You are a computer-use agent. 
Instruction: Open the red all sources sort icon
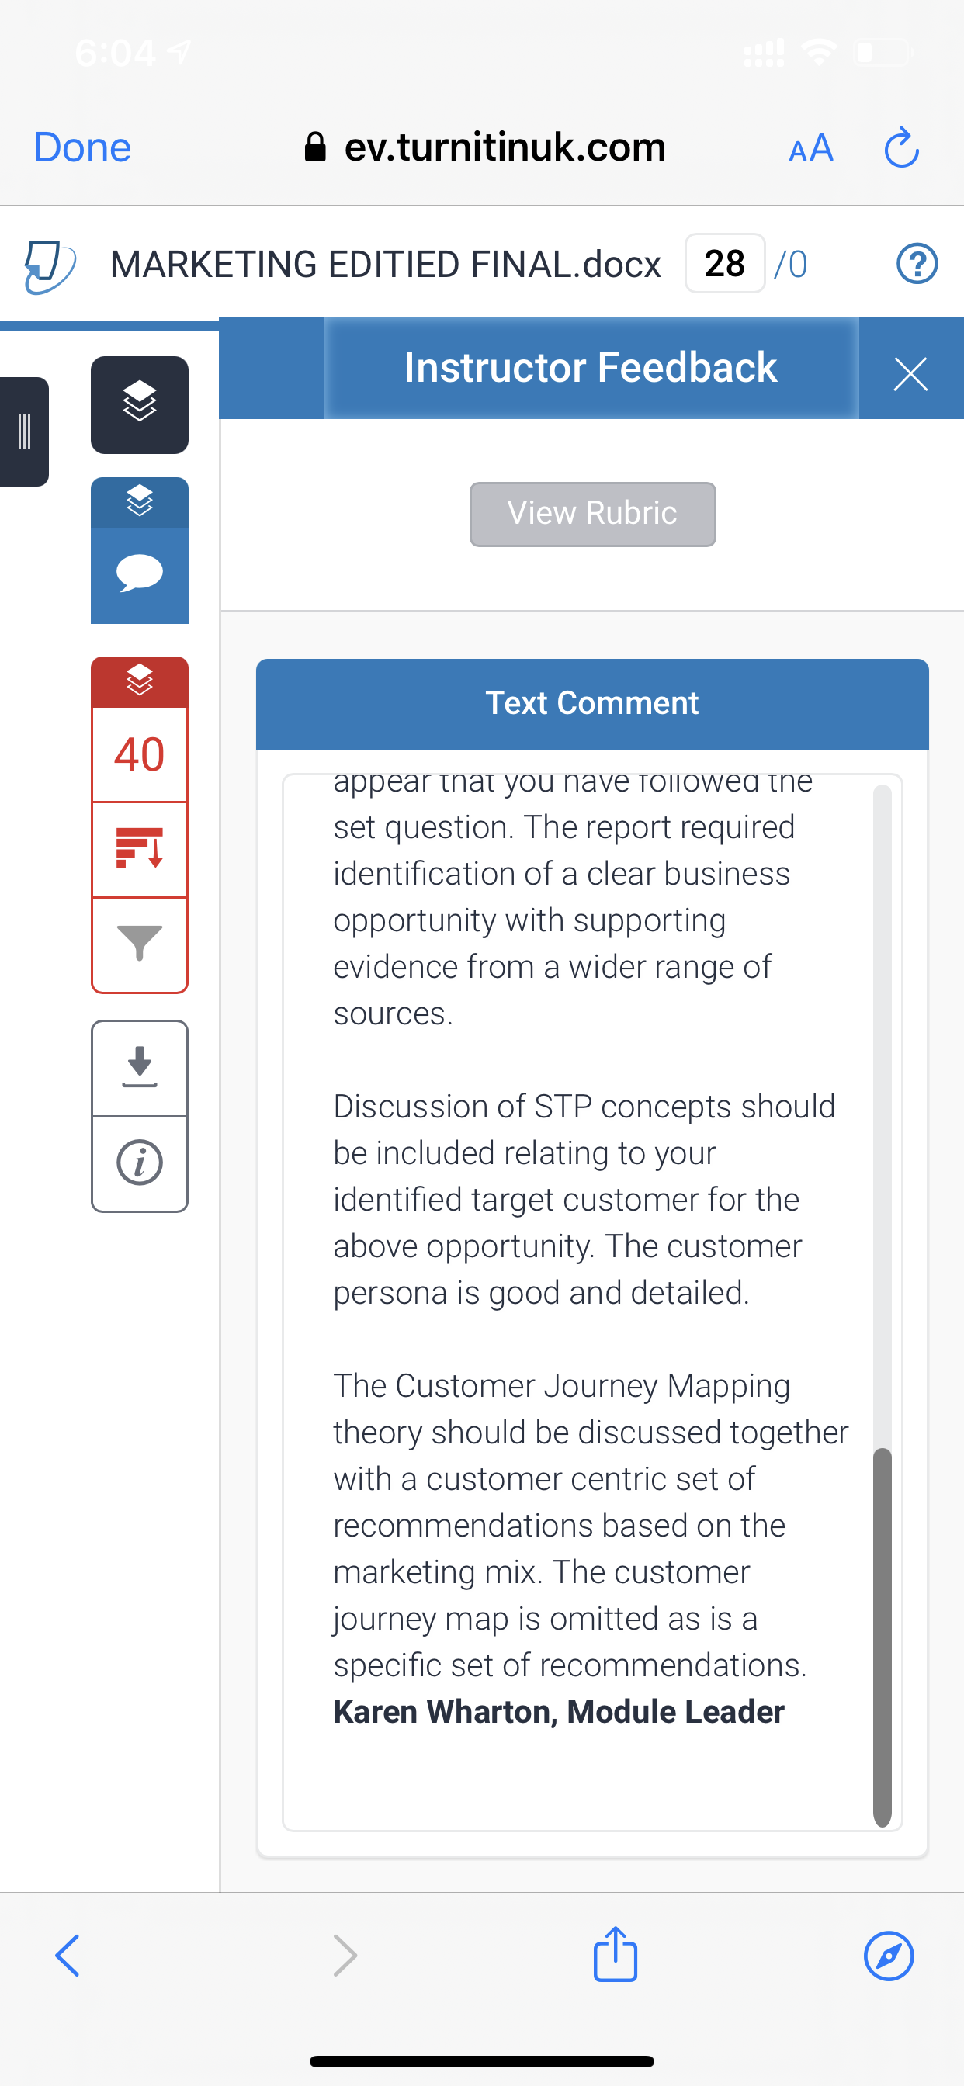tap(140, 849)
